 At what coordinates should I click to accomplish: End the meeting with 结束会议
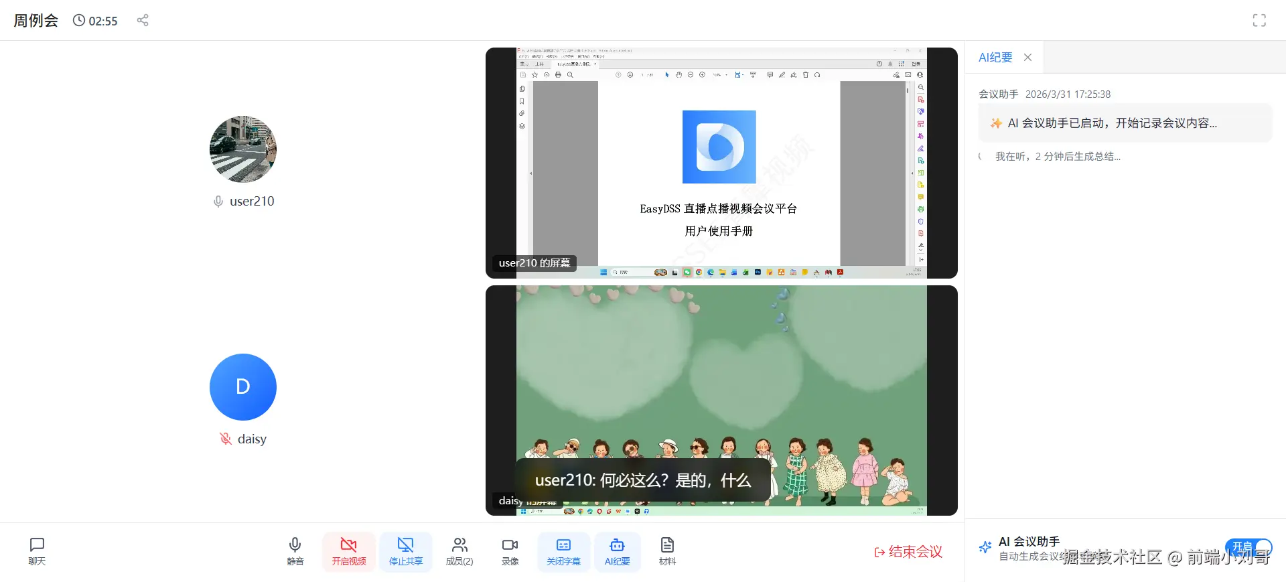pyautogui.click(x=908, y=552)
